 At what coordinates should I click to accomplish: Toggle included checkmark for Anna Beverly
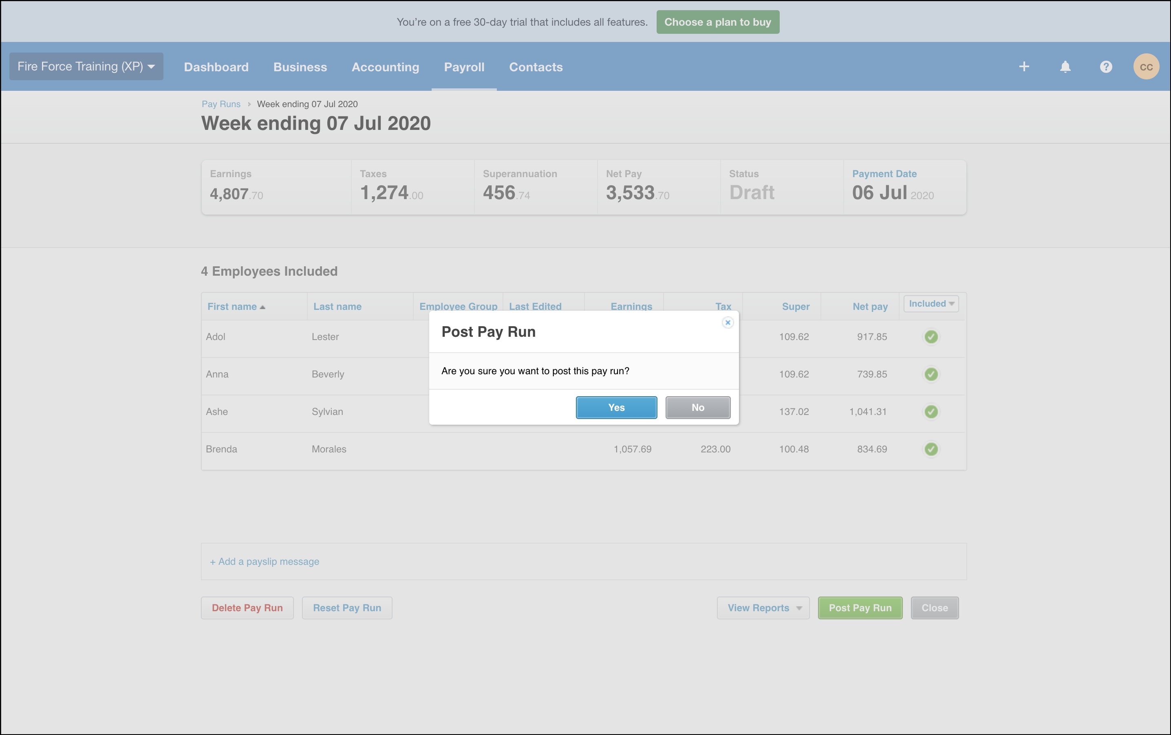[x=931, y=374]
